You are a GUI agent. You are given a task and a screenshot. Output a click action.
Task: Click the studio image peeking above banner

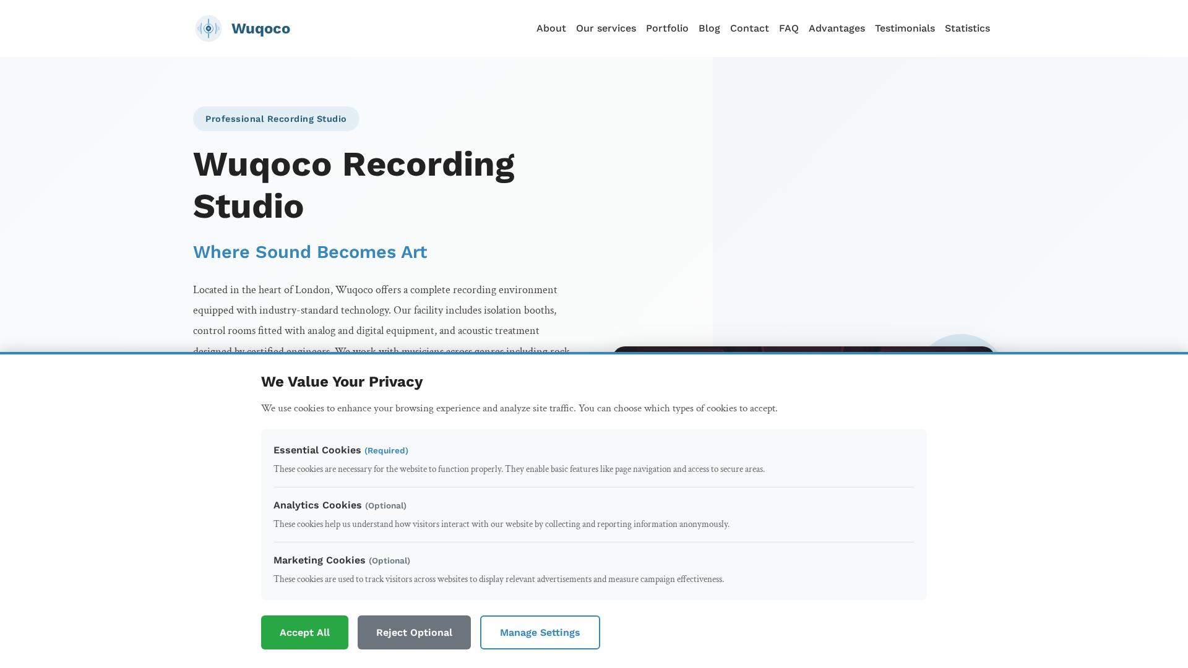click(803, 349)
